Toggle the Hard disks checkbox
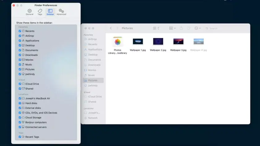 (20, 103)
